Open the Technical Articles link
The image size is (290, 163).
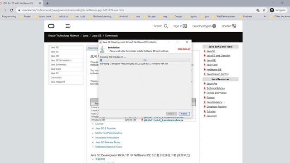[x=216, y=88]
